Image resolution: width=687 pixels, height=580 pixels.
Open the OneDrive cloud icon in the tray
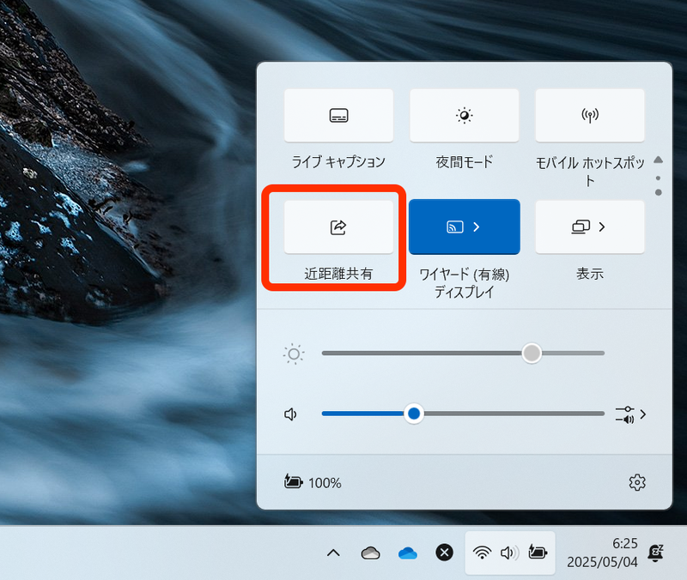407,553
